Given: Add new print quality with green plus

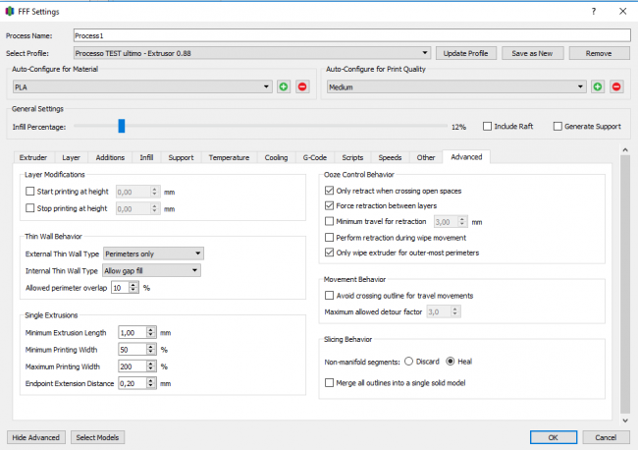Looking at the screenshot, I should [598, 86].
